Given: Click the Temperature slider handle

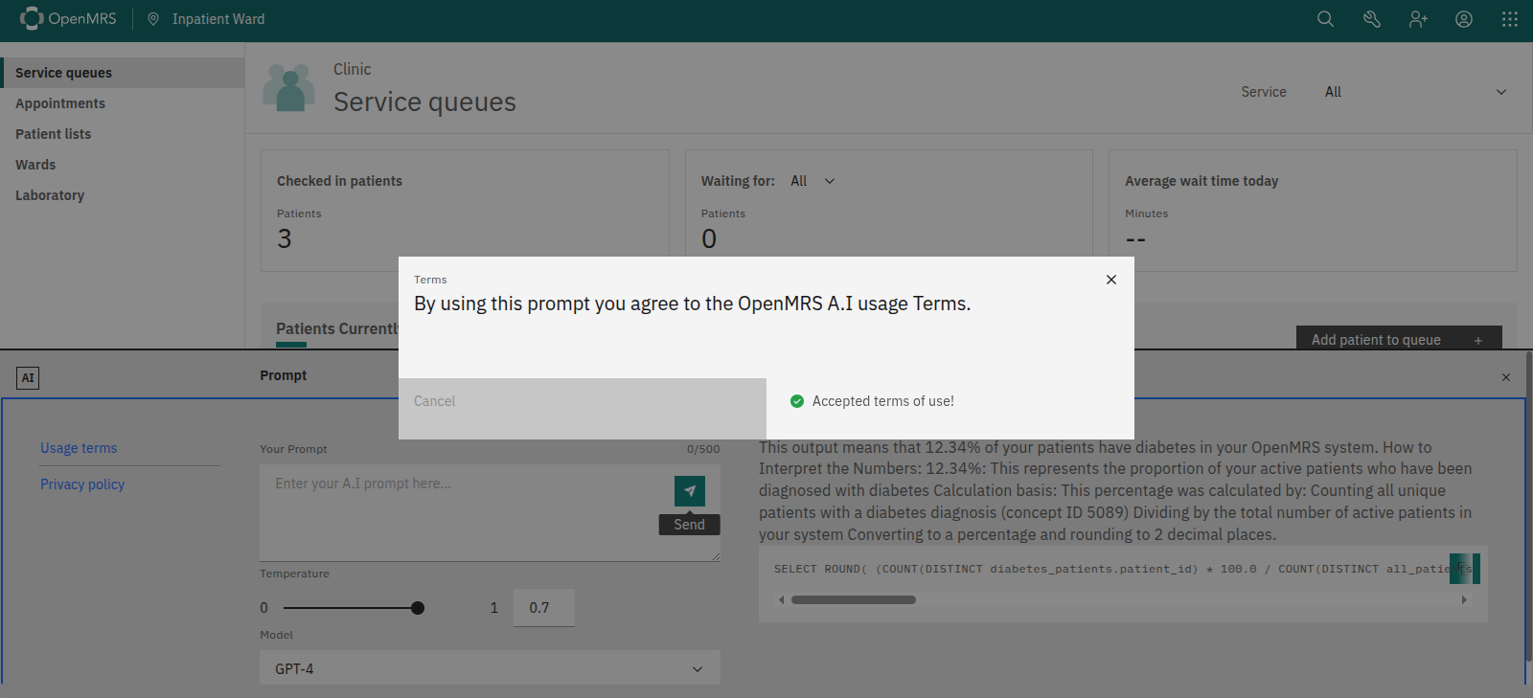Looking at the screenshot, I should pos(418,608).
